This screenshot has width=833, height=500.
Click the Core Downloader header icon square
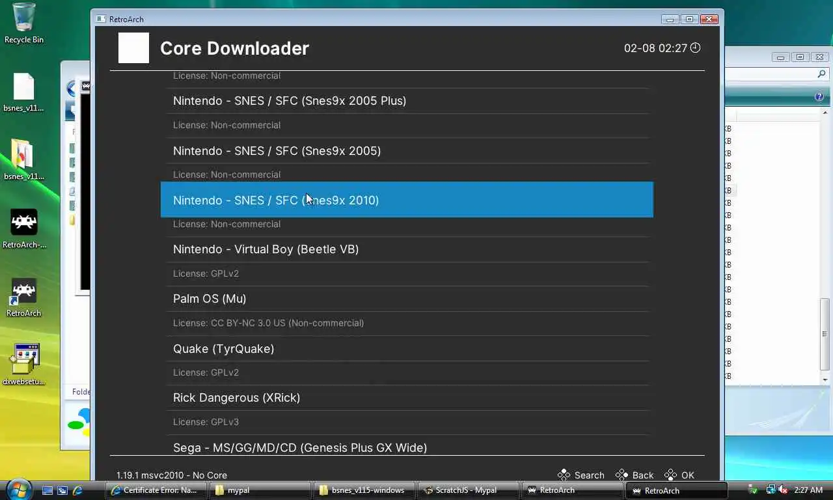coord(133,48)
